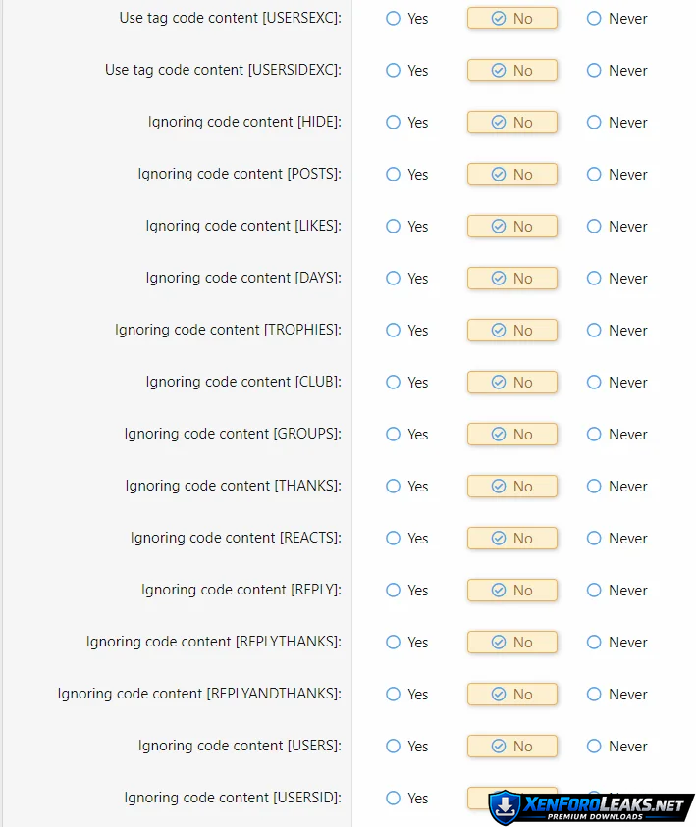Select Yes for Ignoring code content [REACTS]
The height and width of the screenshot is (827, 696).
[x=394, y=539]
